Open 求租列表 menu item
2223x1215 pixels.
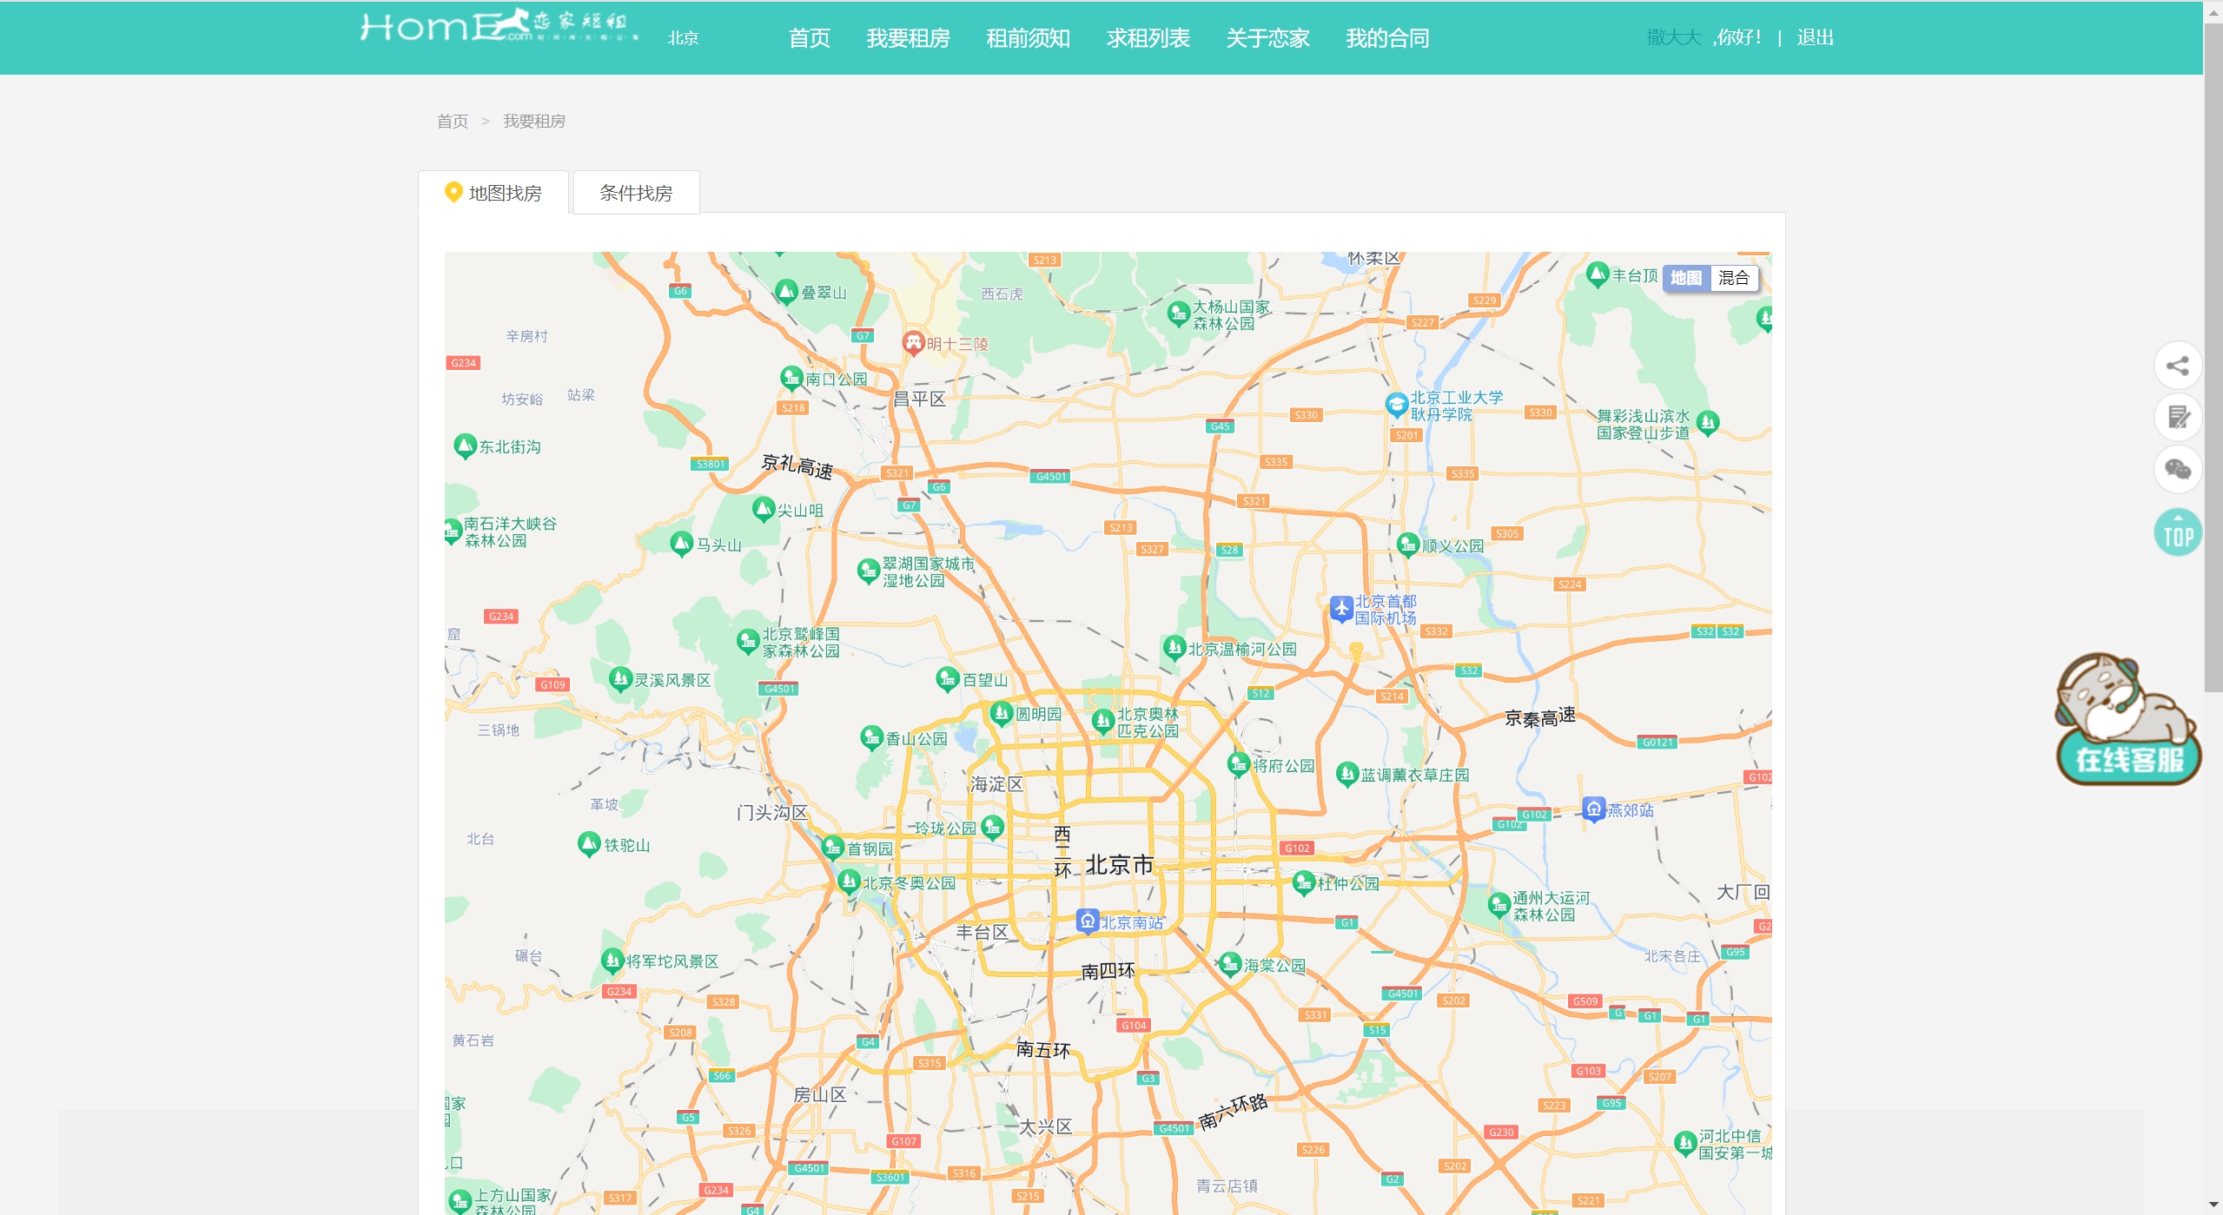click(x=1148, y=38)
